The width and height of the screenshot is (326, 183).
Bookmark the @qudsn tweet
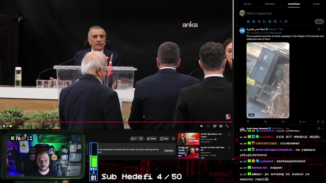pyautogui.click(x=318, y=122)
